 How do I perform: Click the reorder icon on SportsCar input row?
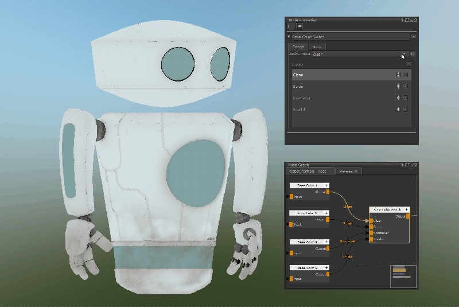point(398,98)
